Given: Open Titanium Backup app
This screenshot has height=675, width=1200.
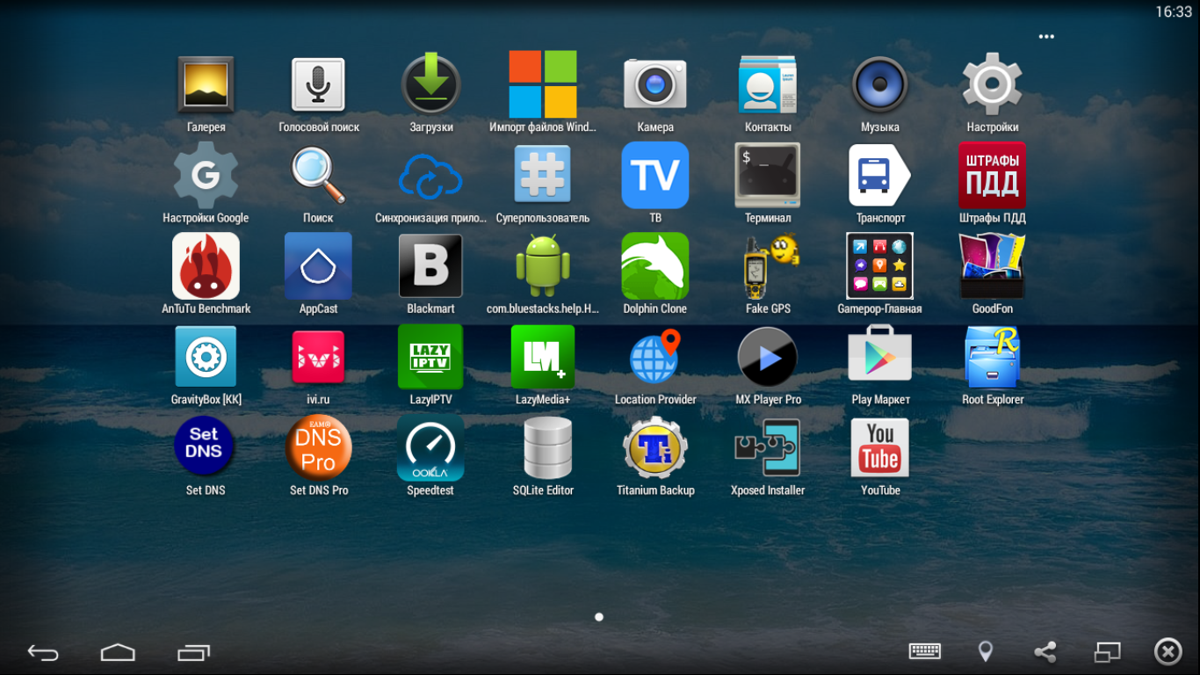Looking at the screenshot, I should pyautogui.click(x=655, y=447).
